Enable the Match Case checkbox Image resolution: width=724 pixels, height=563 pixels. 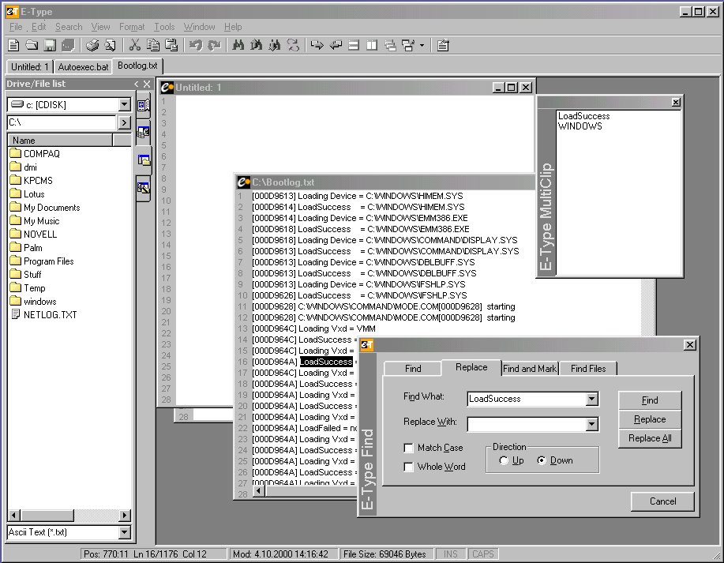click(x=408, y=448)
